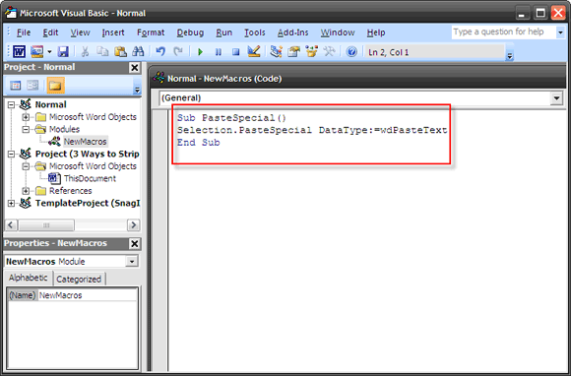Click the Cut scissors icon
This screenshot has height=376, width=571.
pyautogui.click(x=85, y=52)
